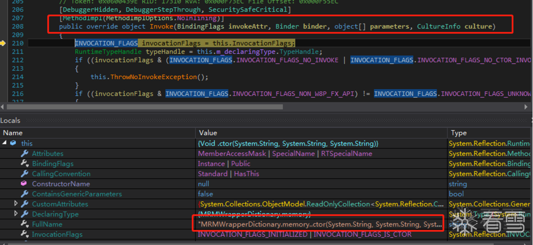Image resolution: width=533 pixels, height=245 pixels.
Task: Click the wrench icon next to ContainsGenericParameters
Action: click(25, 194)
